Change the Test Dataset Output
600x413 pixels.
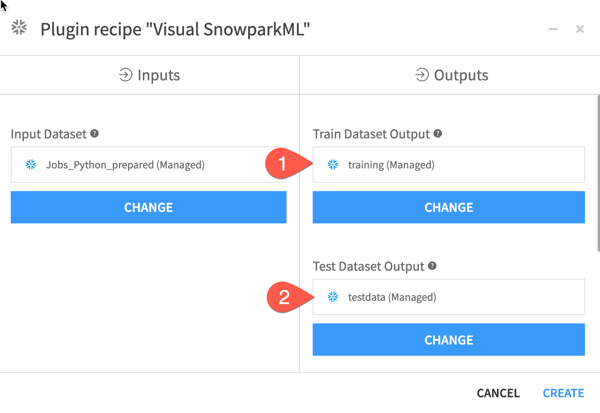coord(448,340)
